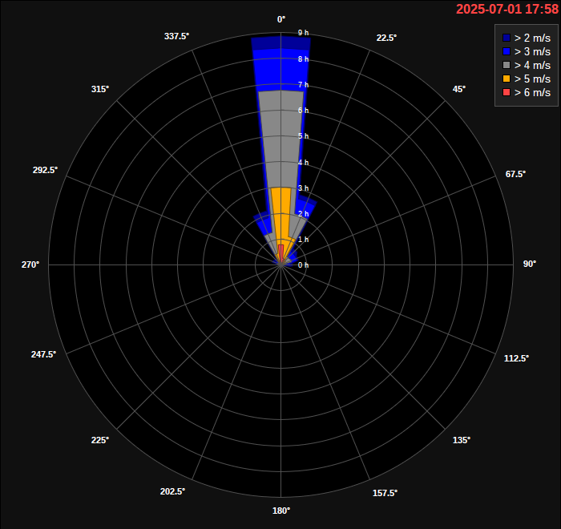Click the '0 h' radial axis label
The width and height of the screenshot is (561, 529).
point(304,265)
